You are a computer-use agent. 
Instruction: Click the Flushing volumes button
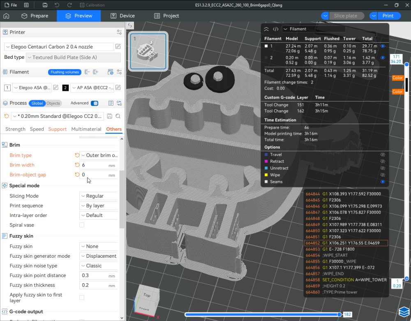tap(65, 72)
